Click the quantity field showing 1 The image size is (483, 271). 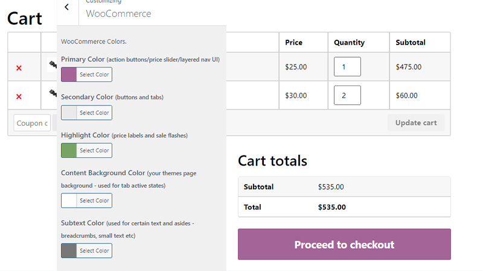coord(347,67)
